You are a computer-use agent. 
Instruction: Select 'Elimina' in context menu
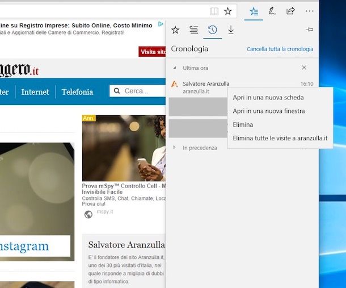pyautogui.click(x=243, y=124)
